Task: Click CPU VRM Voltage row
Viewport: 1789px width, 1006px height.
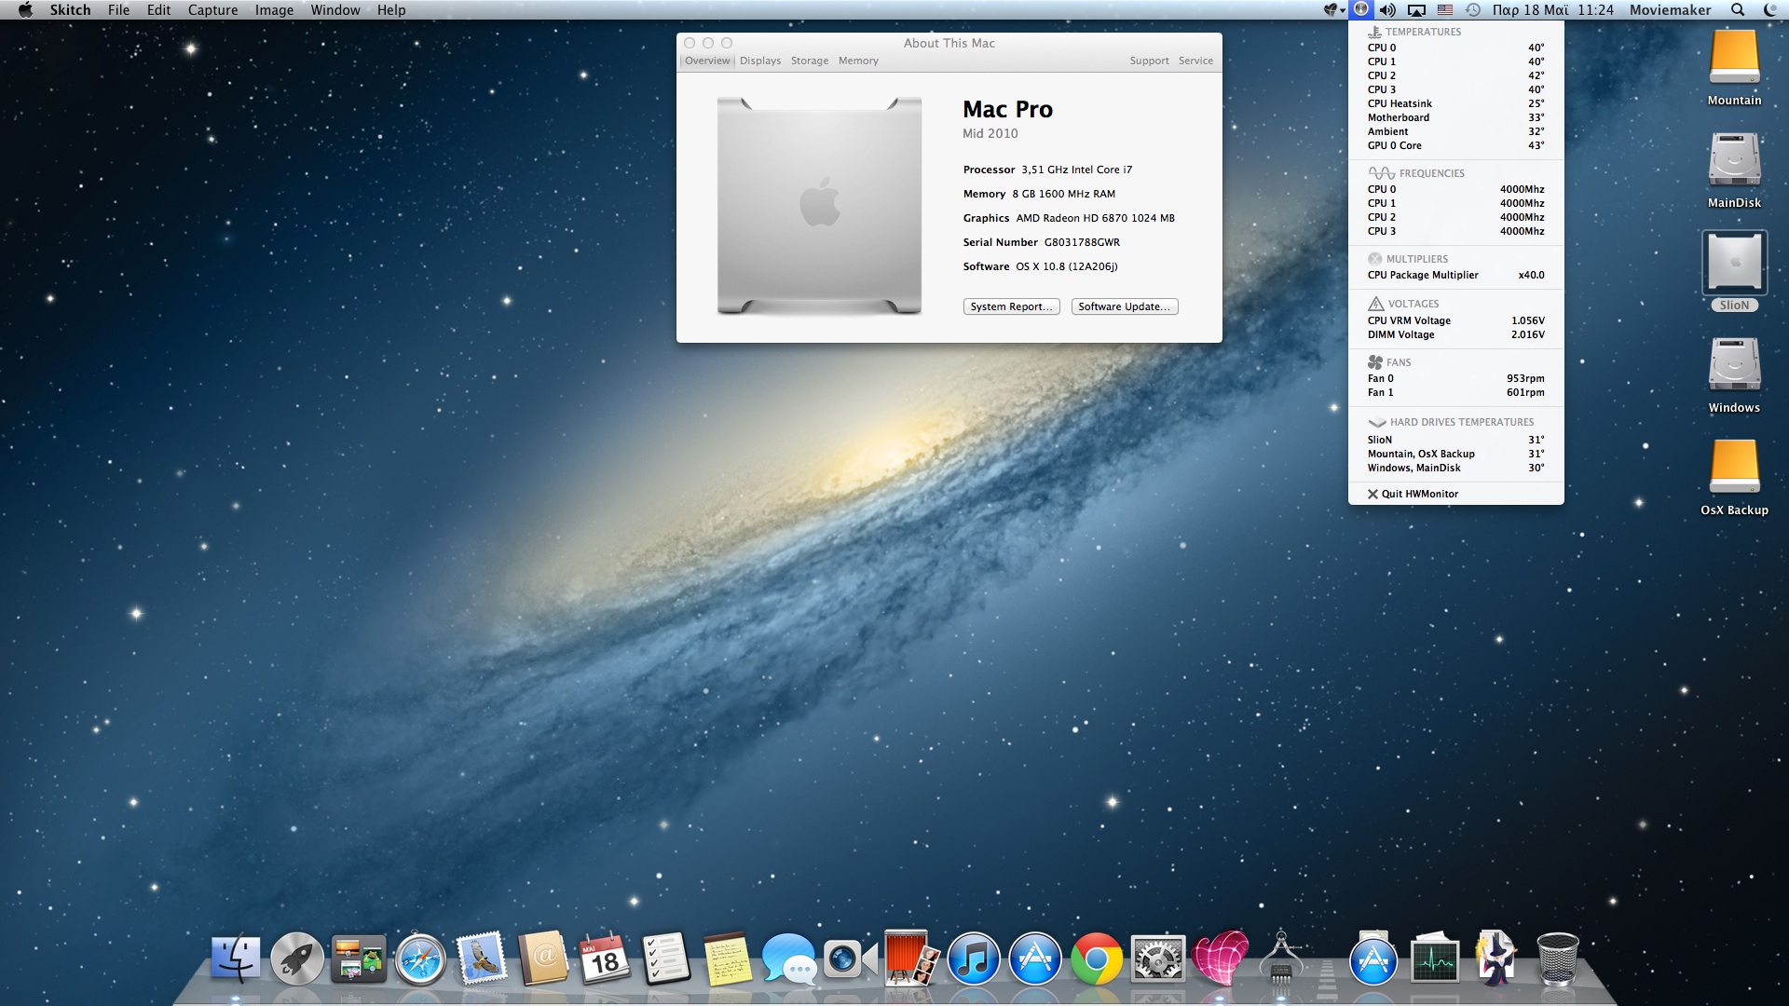Action: tap(1455, 320)
